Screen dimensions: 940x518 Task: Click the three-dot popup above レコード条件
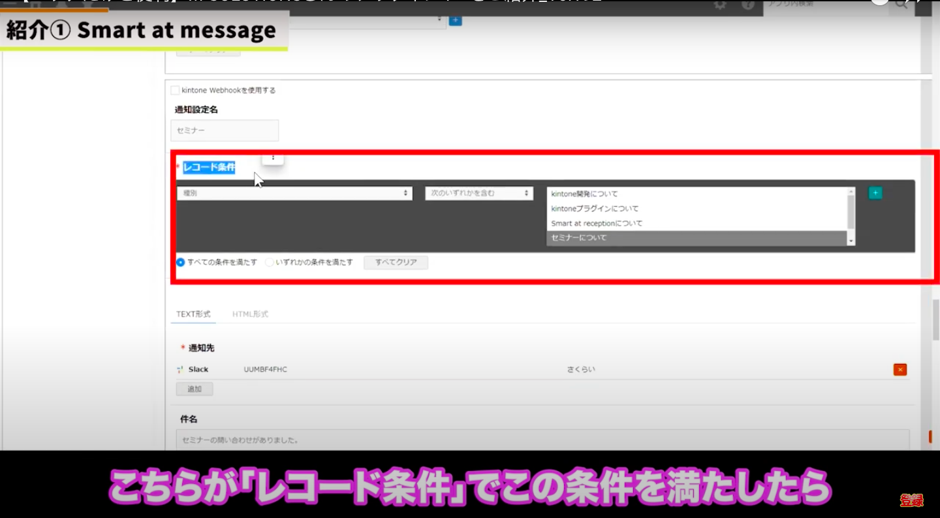(273, 157)
